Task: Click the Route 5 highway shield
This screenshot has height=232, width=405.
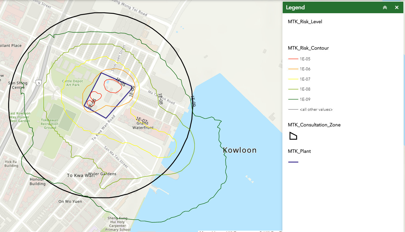Action: click(x=39, y=83)
